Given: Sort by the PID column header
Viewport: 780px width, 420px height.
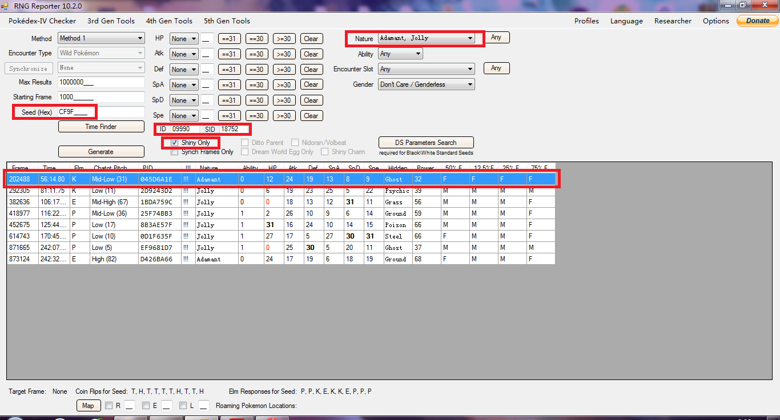Looking at the screenshot, I should pos(159,168).
